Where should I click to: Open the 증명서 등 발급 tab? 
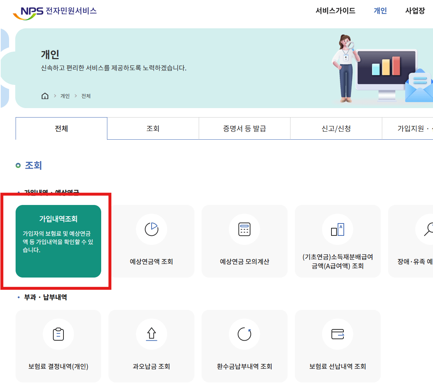244,128
